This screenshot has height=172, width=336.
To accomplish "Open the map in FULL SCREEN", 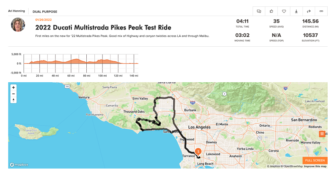I will [x=315, y=161].
